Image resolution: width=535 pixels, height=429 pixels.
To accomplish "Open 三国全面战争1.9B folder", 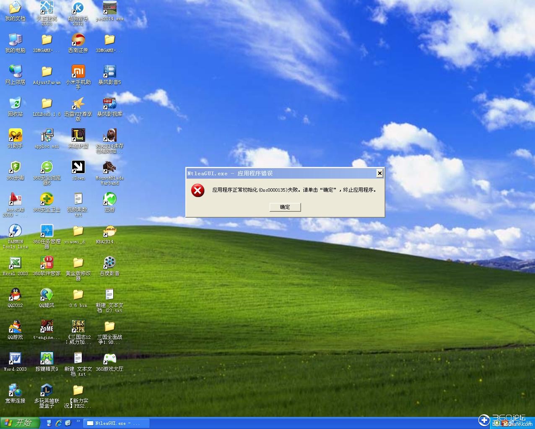I will (x=109, y=332).
